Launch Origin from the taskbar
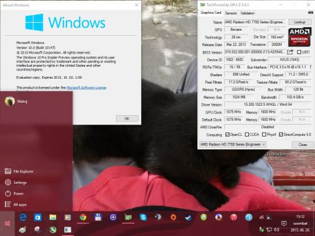The height and width of the screenshot is (236, 315). click(x=173, y=217)
